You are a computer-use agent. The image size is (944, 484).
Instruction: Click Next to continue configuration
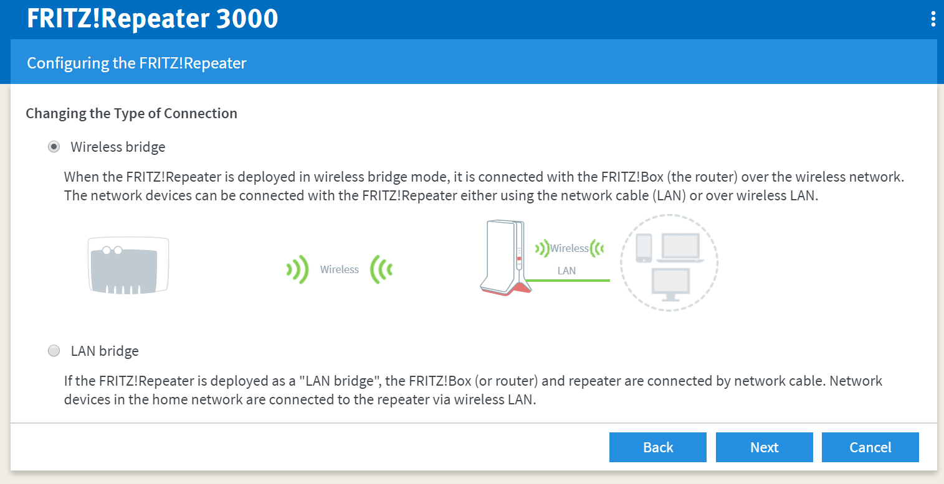pos(765,447)
